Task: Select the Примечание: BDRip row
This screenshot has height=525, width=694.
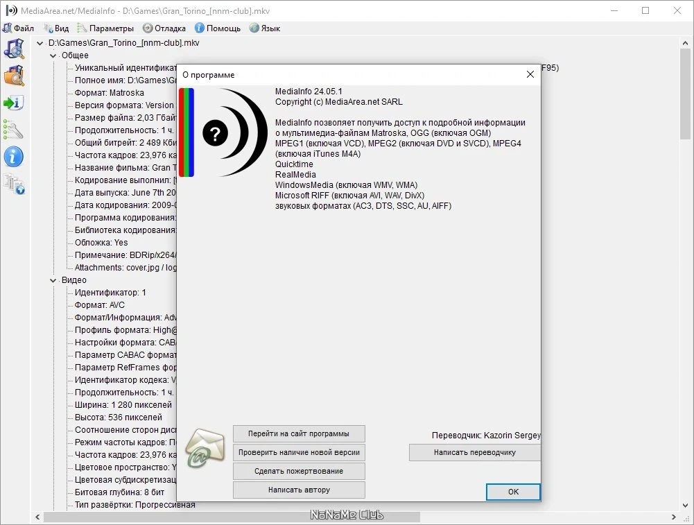Action: 125,255
